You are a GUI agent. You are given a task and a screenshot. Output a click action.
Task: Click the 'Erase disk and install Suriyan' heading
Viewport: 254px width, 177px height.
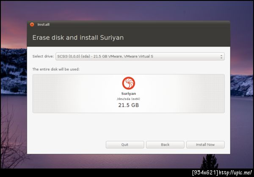point(78,38)
